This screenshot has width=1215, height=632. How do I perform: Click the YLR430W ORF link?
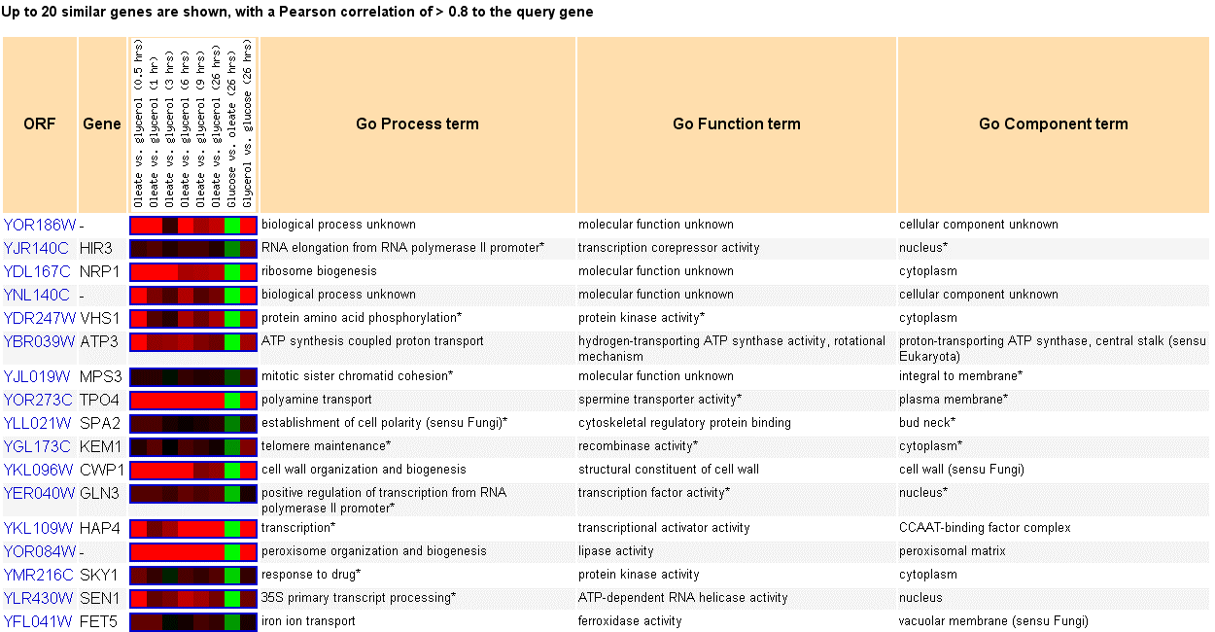tap(38, 598)
